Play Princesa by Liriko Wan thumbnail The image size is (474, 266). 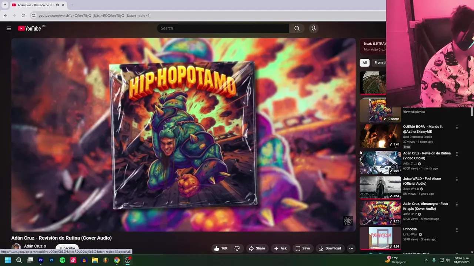[x=380, y=238]
